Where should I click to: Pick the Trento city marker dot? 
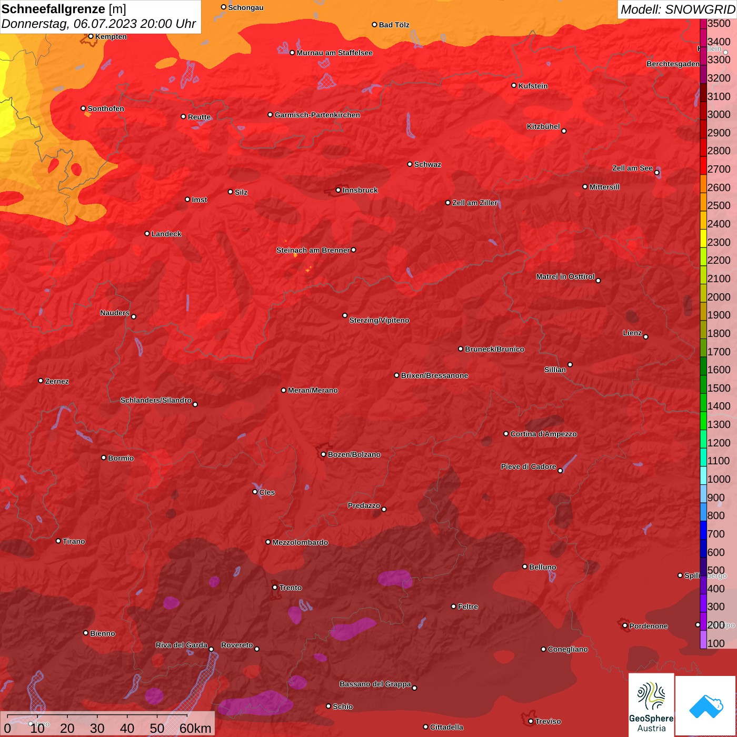click(x=275, y=587)
